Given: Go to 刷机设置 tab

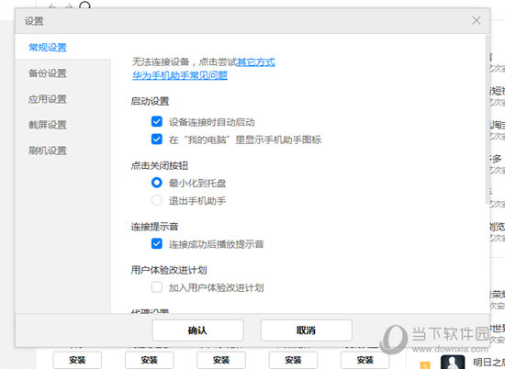Looking at the screenshot, I should coord(48,151).
